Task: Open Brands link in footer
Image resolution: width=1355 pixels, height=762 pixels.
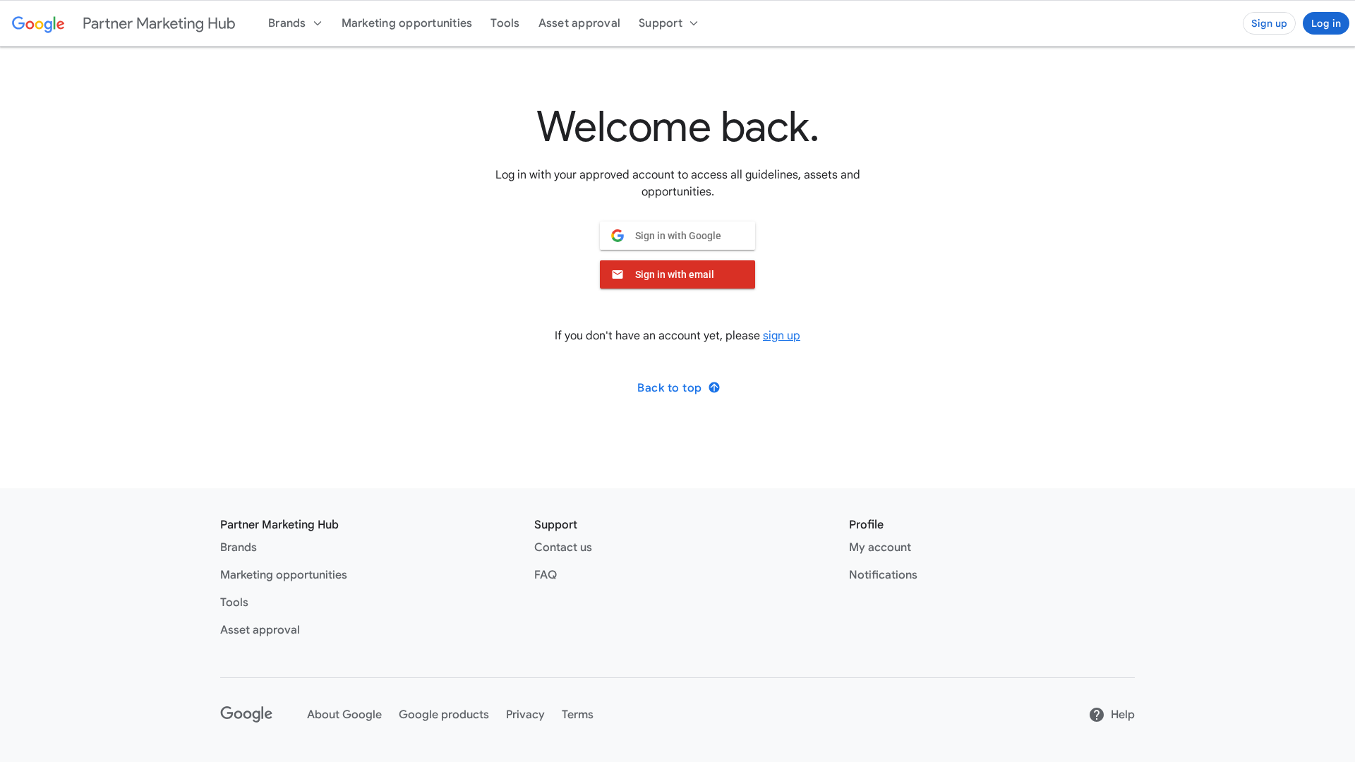Action: [239, 548]
